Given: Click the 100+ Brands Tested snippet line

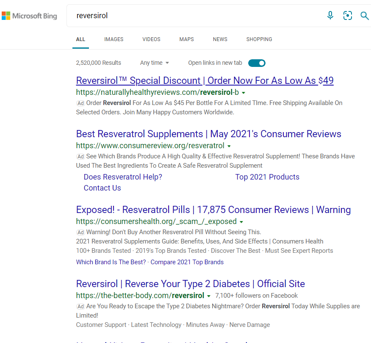Looking at the screenshot, I should click(x=205, y=251).
